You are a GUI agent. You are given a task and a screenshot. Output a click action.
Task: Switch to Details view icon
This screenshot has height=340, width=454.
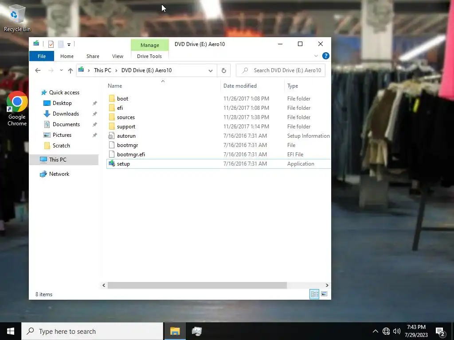314,294
